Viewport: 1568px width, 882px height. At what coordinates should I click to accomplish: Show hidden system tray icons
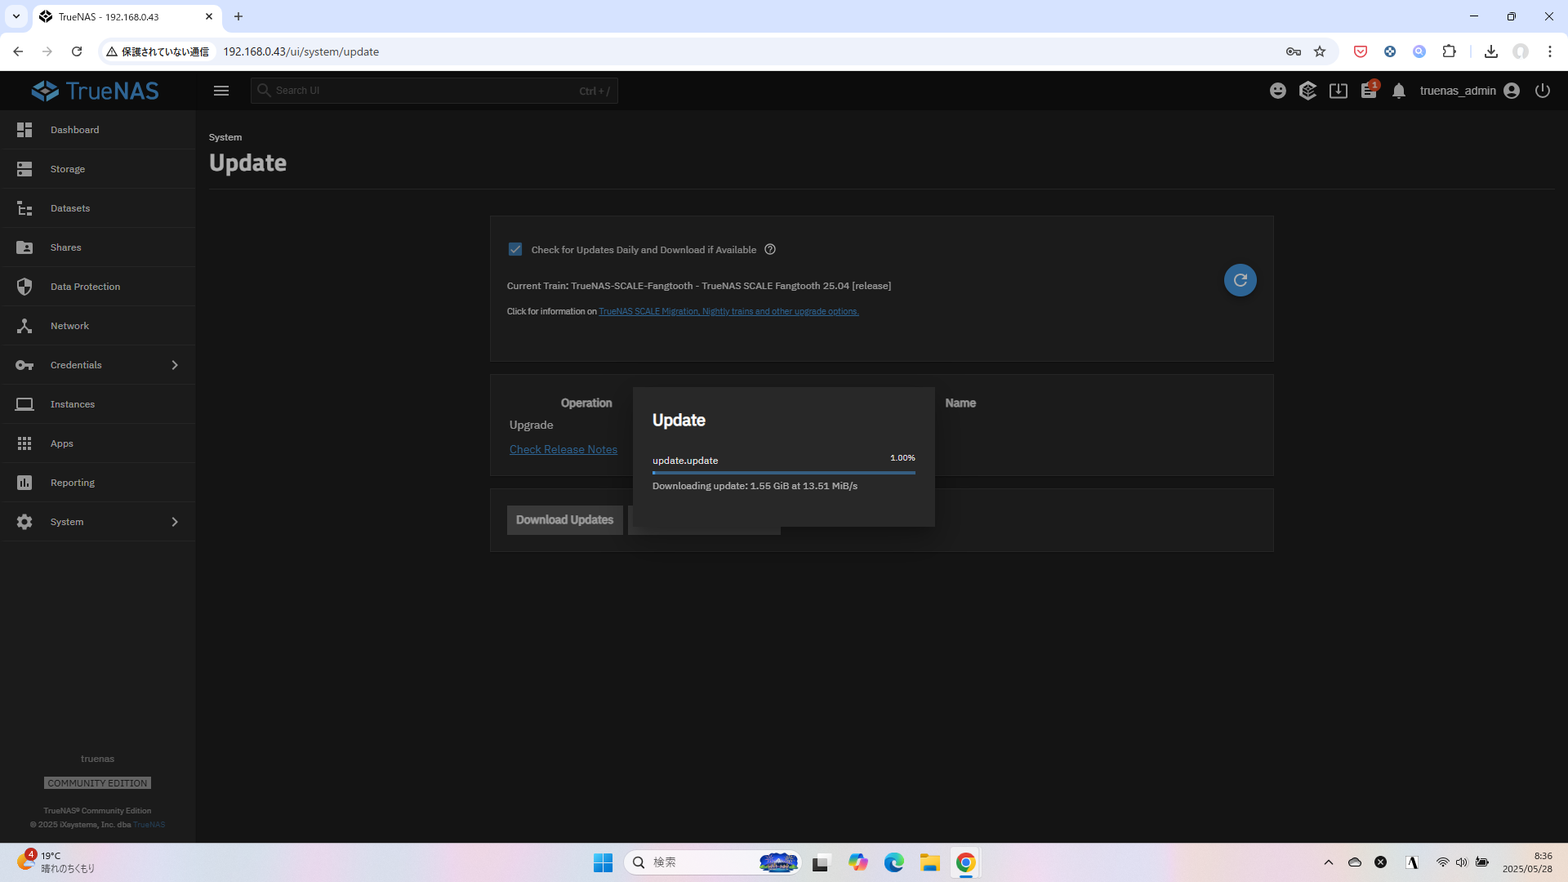pos(1329,862)
